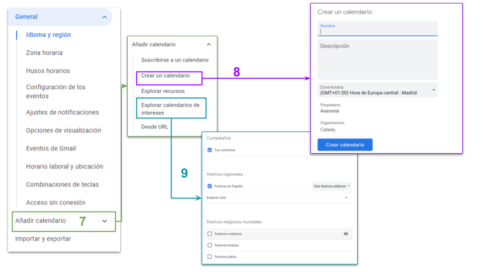Viewport: 483px width, 272px height.
Task: Open Combinaciones de teclas
Action: pyautogui.click(x=62, y=184)
